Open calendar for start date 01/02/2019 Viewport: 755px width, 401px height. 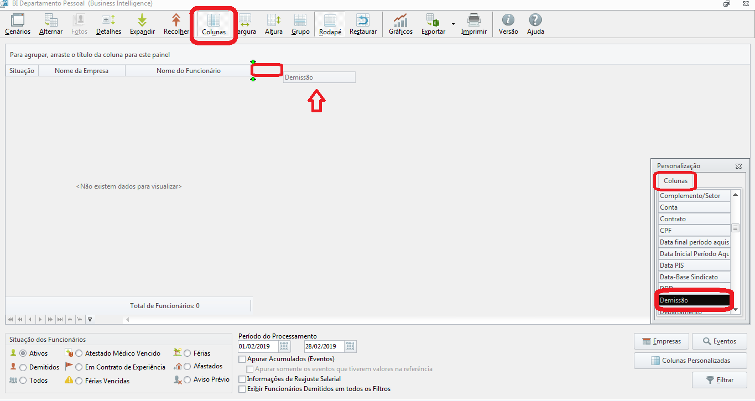tap(284, 347)
